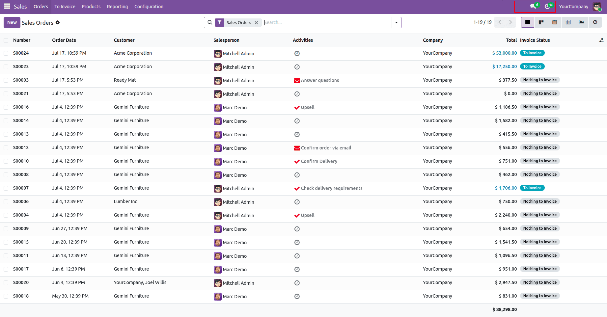Click Lumber Inc customer cell

coord(125,201)
